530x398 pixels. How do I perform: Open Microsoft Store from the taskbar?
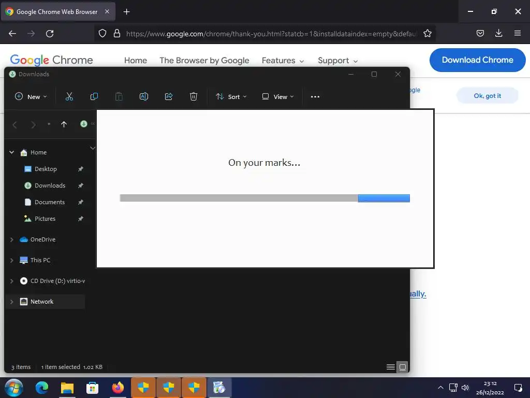pos(92,388)
